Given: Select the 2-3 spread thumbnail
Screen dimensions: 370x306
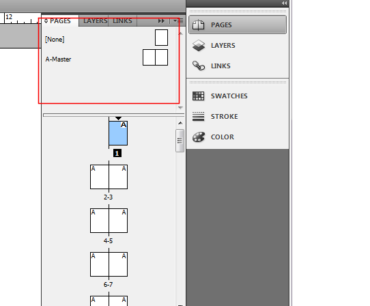Looking at the screenshot, I should coord(109,177).
